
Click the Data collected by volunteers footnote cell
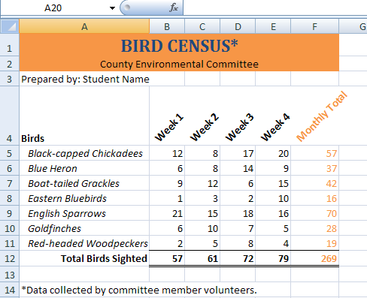139,290
